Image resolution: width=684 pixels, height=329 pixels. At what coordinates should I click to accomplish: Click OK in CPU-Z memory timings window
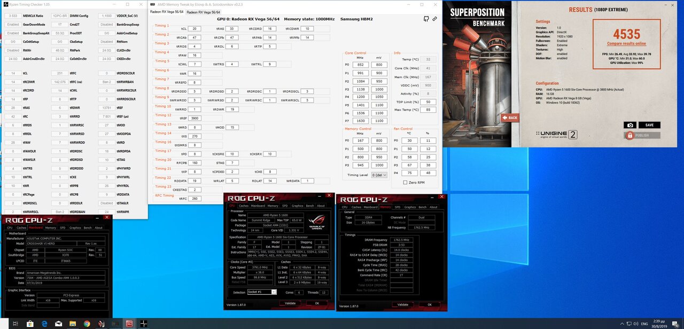430,304
